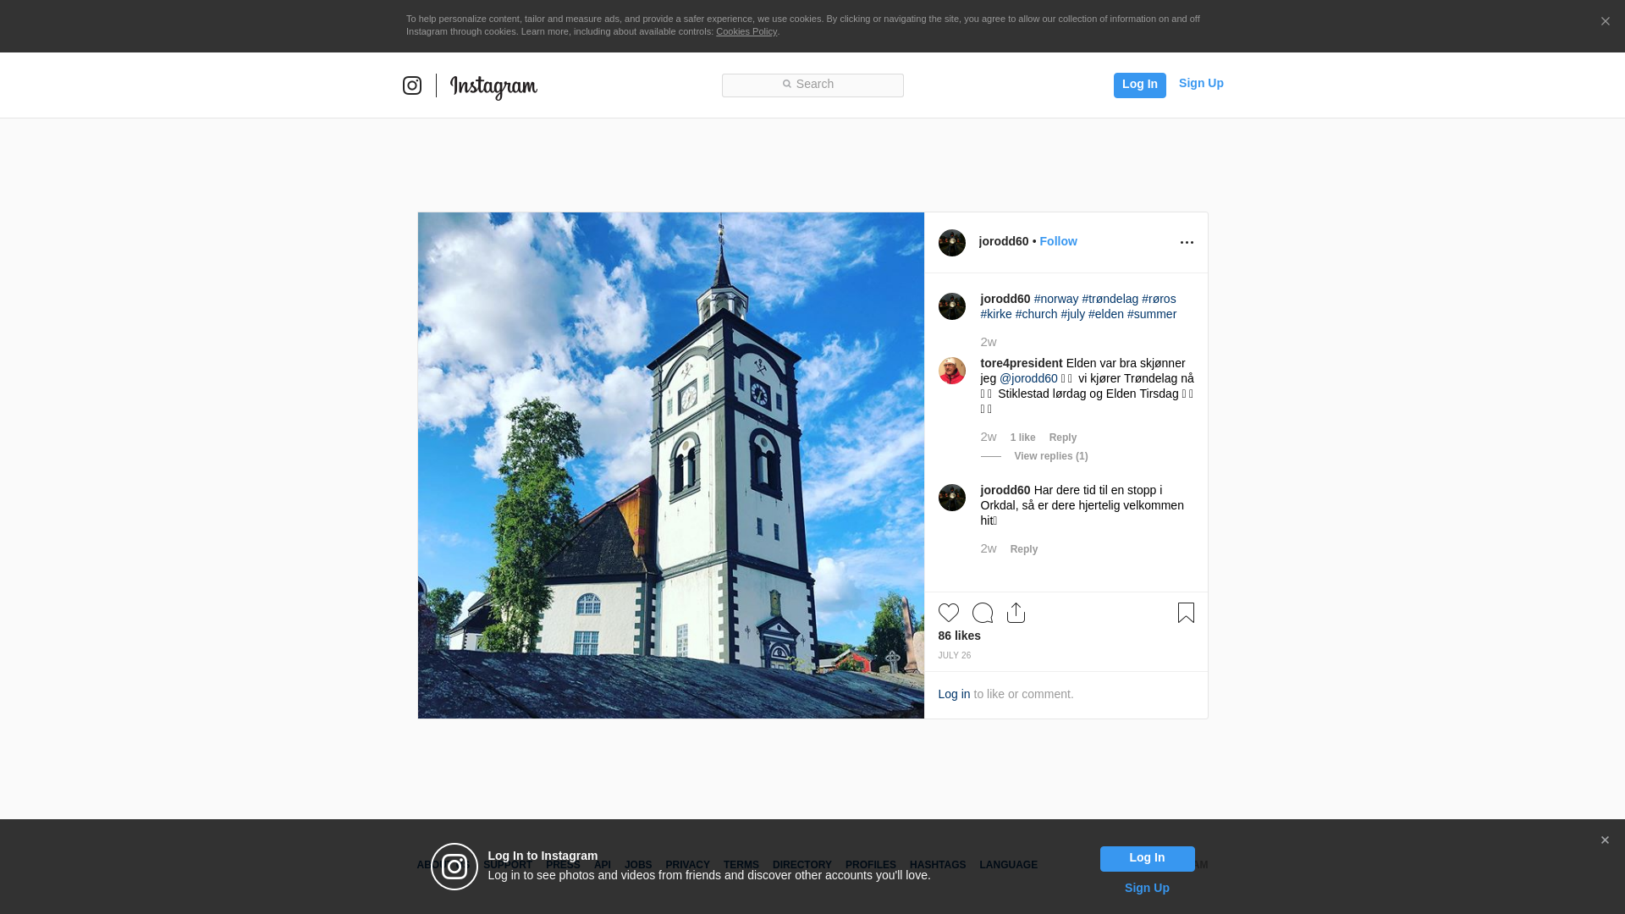Click the share post icon
Image resolution: width=1625 pixels, height=914 pixels.
click(x=1016, y=613)
